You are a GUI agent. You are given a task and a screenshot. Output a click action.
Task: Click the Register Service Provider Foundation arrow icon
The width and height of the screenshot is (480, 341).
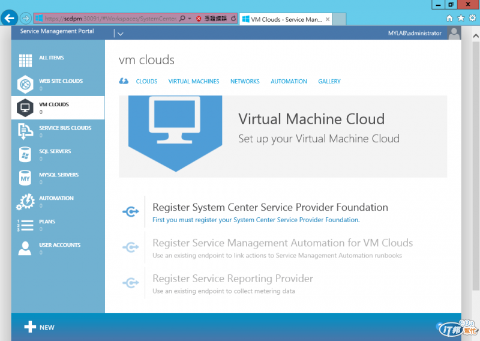pos(131,211)
